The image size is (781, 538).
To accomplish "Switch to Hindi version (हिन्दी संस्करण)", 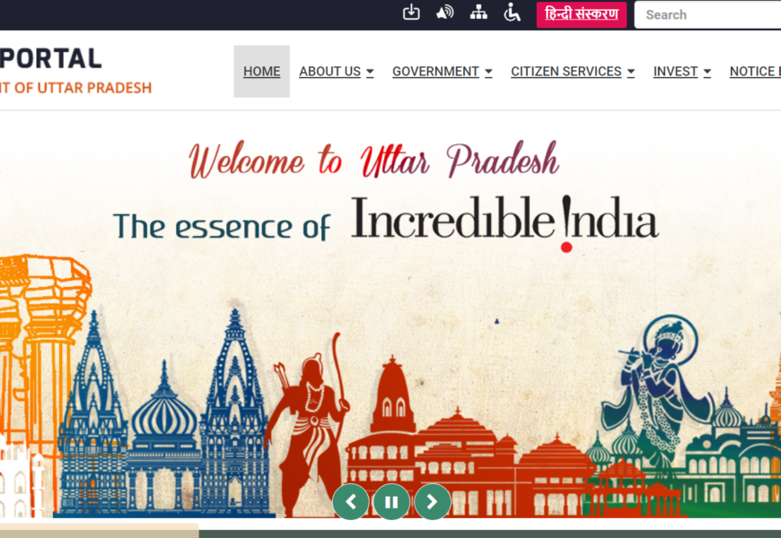I will pyautogui.click(x=582, y=14).
